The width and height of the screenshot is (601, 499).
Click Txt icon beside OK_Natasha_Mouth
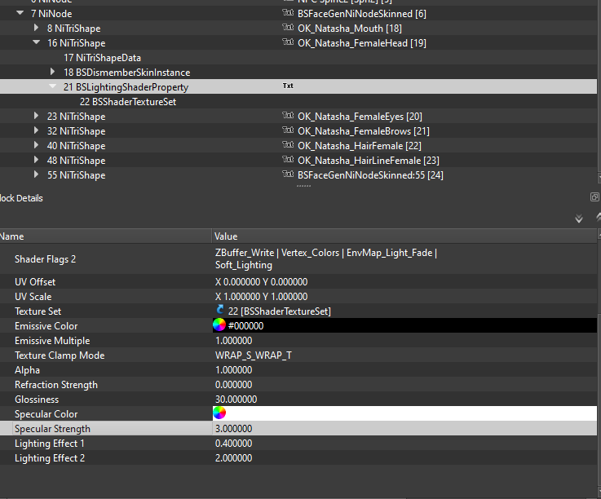click(288, 28)
